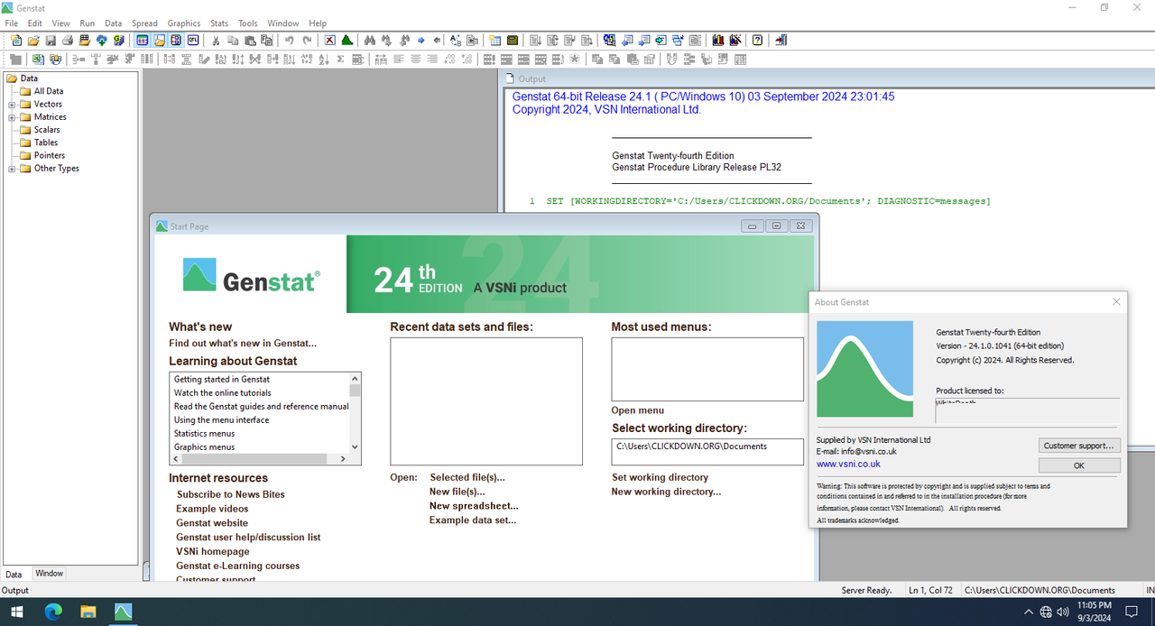Click the File Explorer taskbar icon
This screenshot has height=626, width=1155.
88,612
